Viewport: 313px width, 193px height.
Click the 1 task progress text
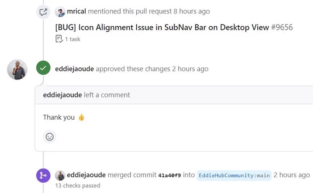click(73, 39)
